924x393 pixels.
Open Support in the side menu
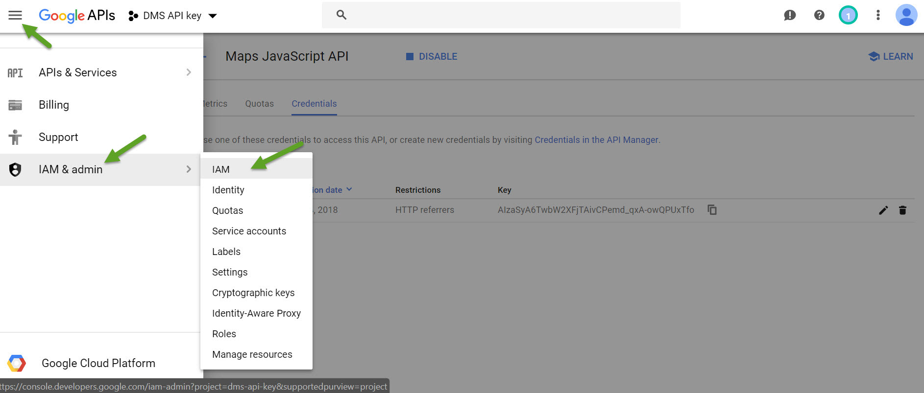coord(101,137)
